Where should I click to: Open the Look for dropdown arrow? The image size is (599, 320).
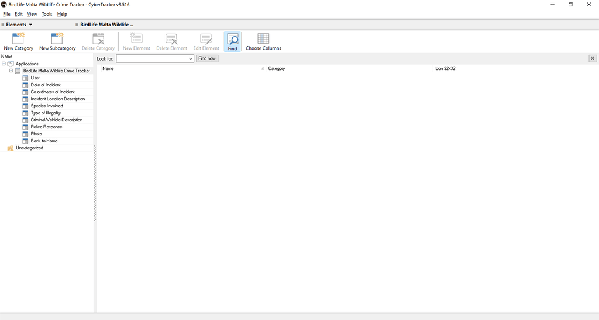pos(190,58)
